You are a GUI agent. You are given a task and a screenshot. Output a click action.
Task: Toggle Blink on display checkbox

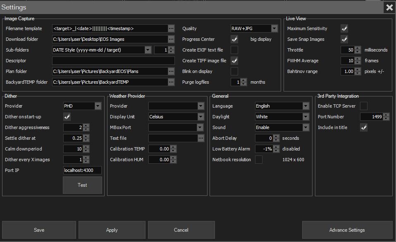234,71
